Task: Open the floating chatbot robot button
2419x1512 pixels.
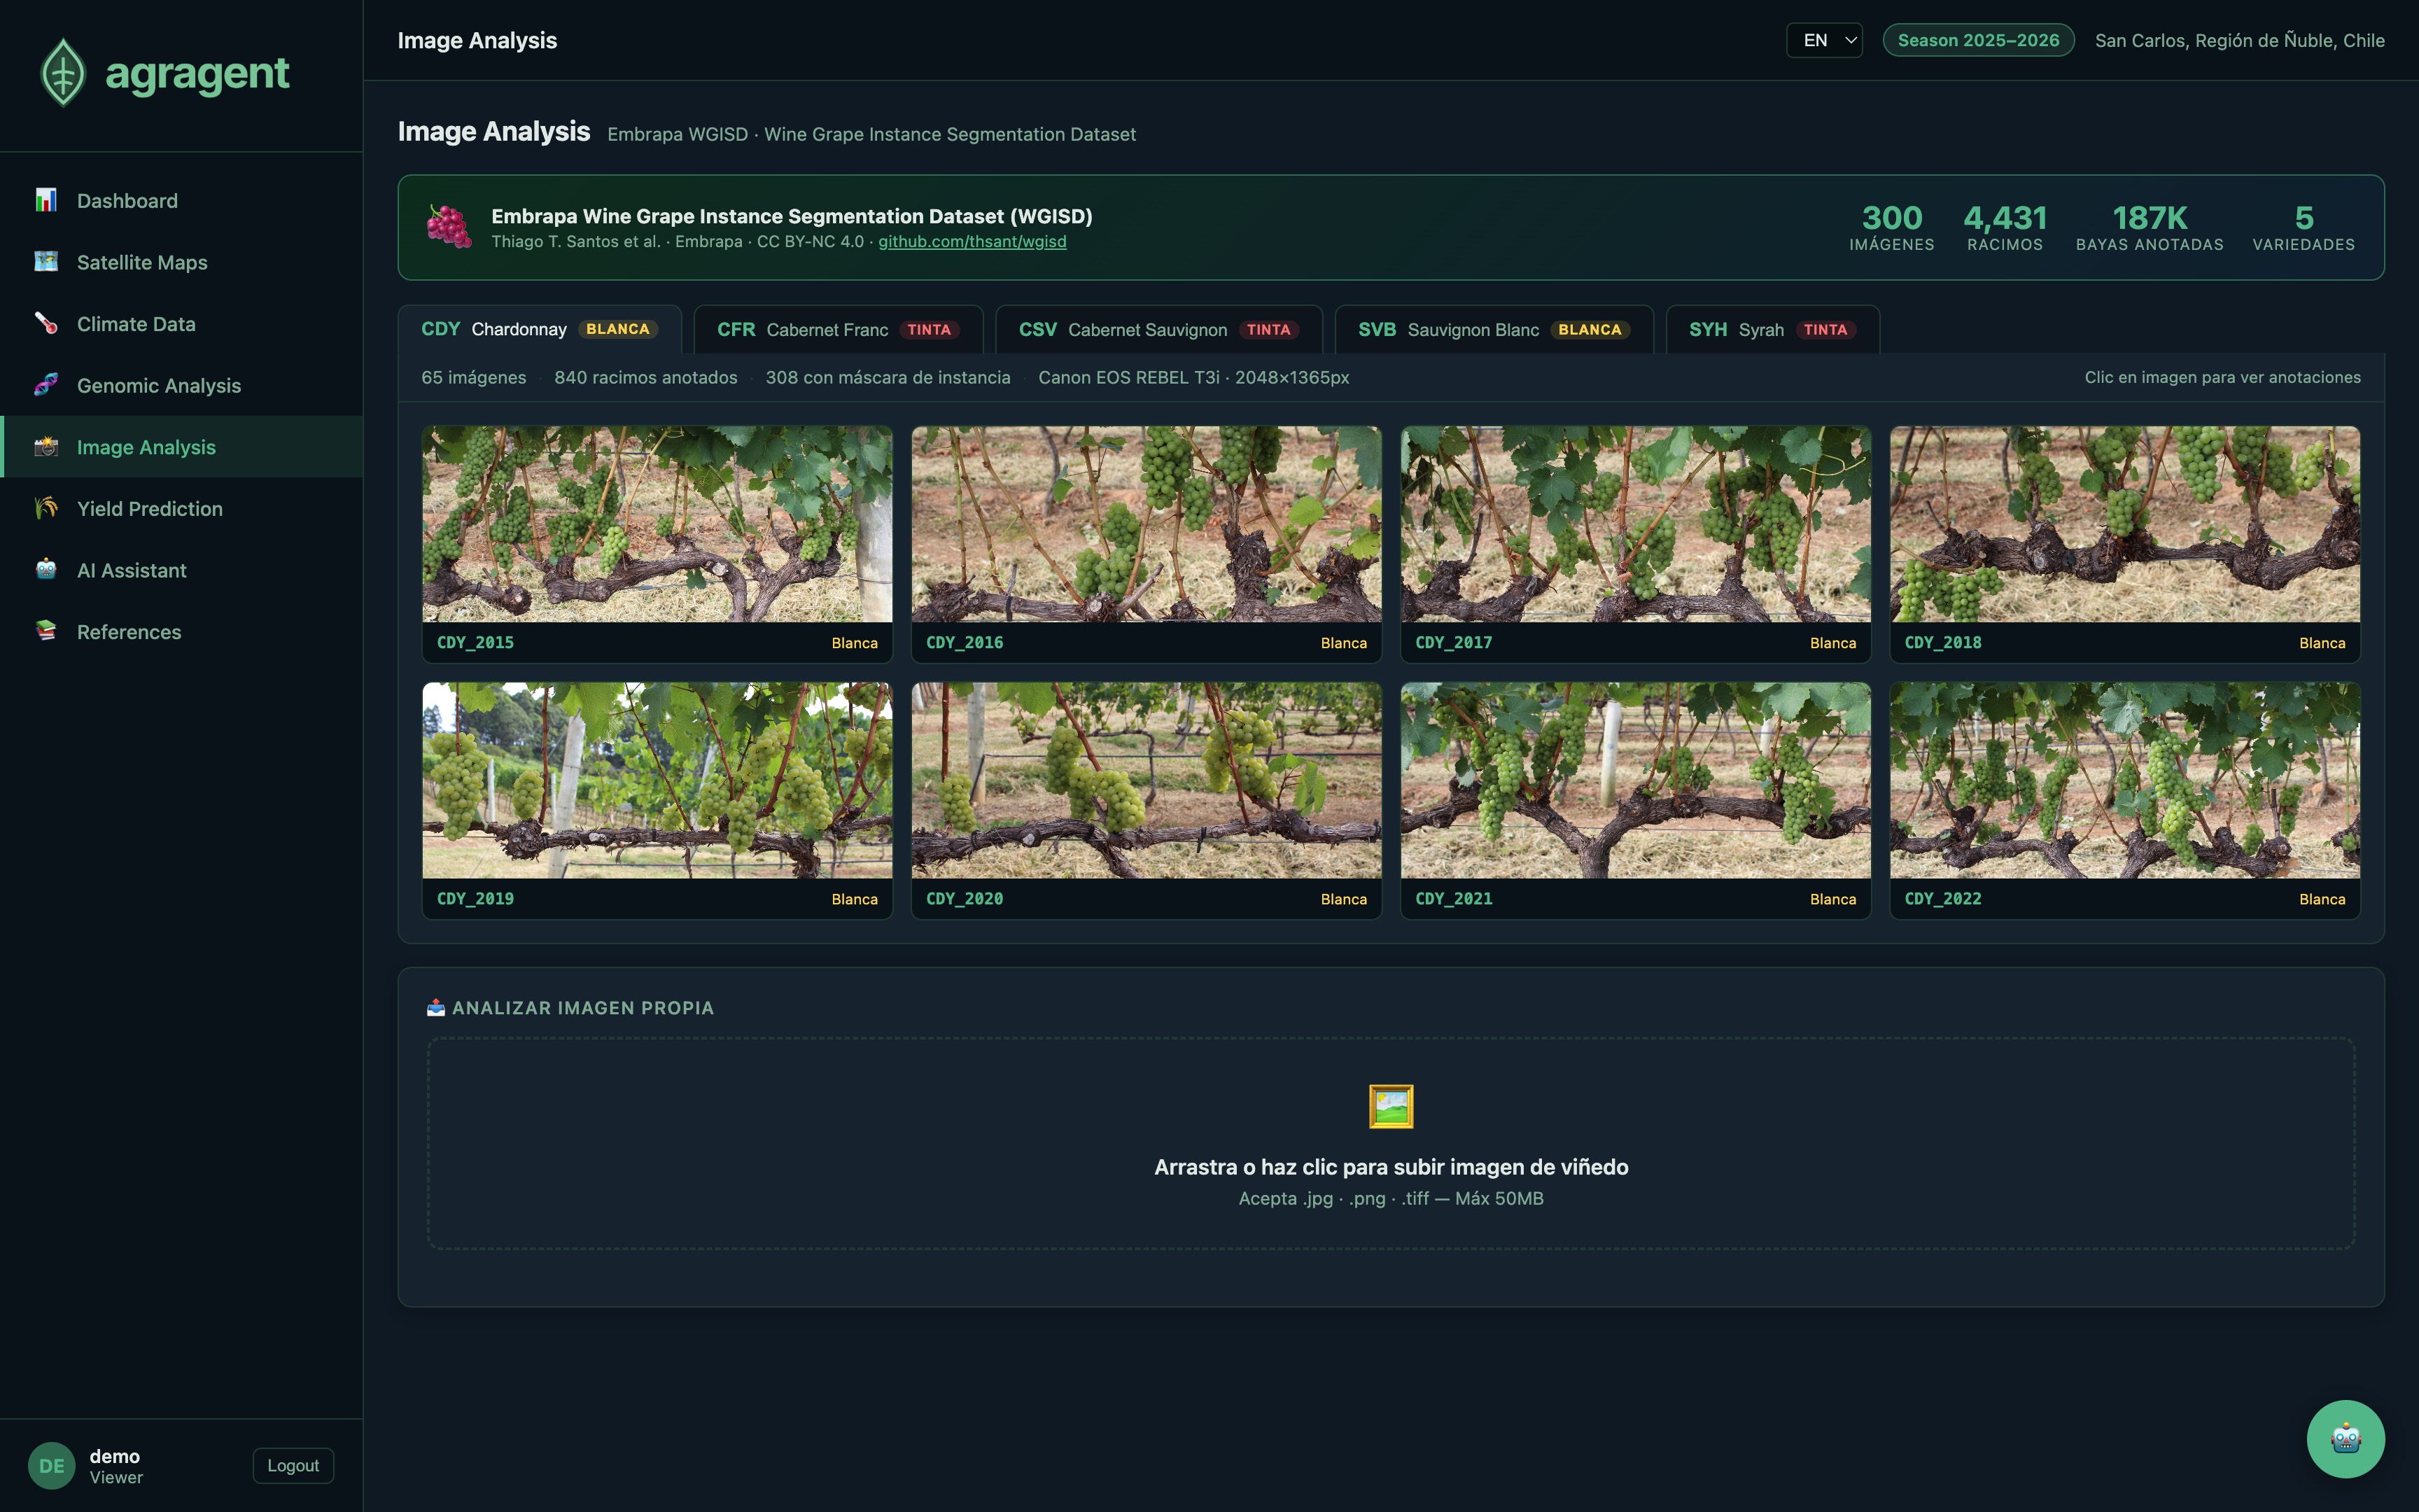Action: click(x=2345, y=1438)
